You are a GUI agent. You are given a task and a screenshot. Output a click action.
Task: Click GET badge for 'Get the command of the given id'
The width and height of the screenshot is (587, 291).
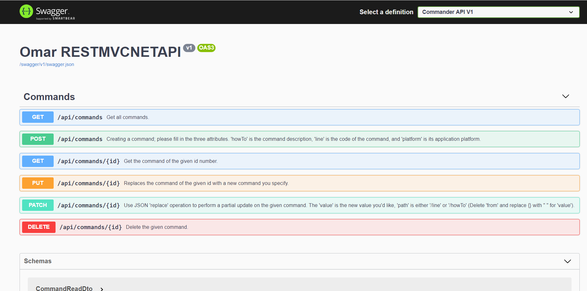pyautogui.click(x=38, y=161)
